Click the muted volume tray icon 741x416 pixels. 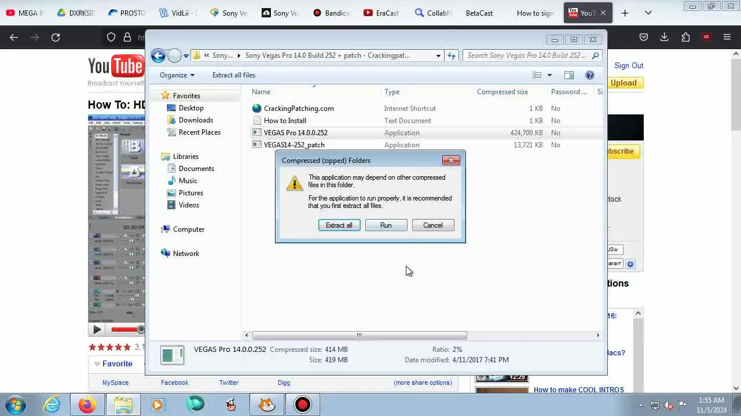669,405
